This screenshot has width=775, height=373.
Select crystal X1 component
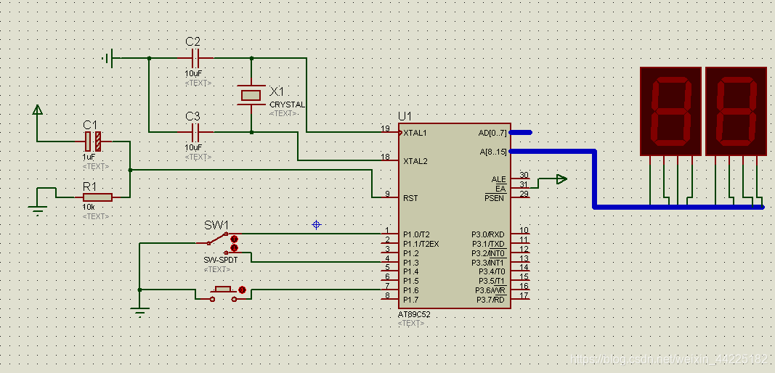[x=251, y=94]
